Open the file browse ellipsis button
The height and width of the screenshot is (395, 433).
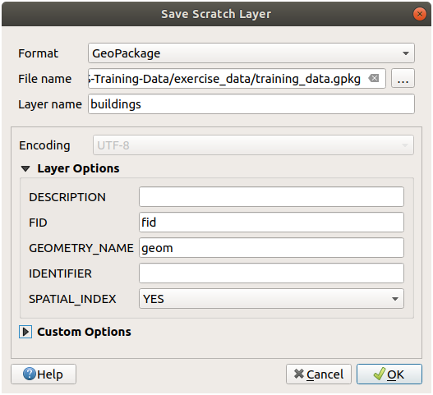[x=403, y=78]
